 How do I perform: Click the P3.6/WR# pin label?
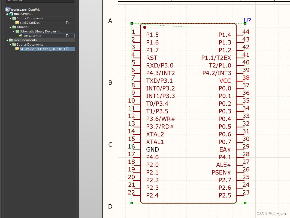[160, 119]
